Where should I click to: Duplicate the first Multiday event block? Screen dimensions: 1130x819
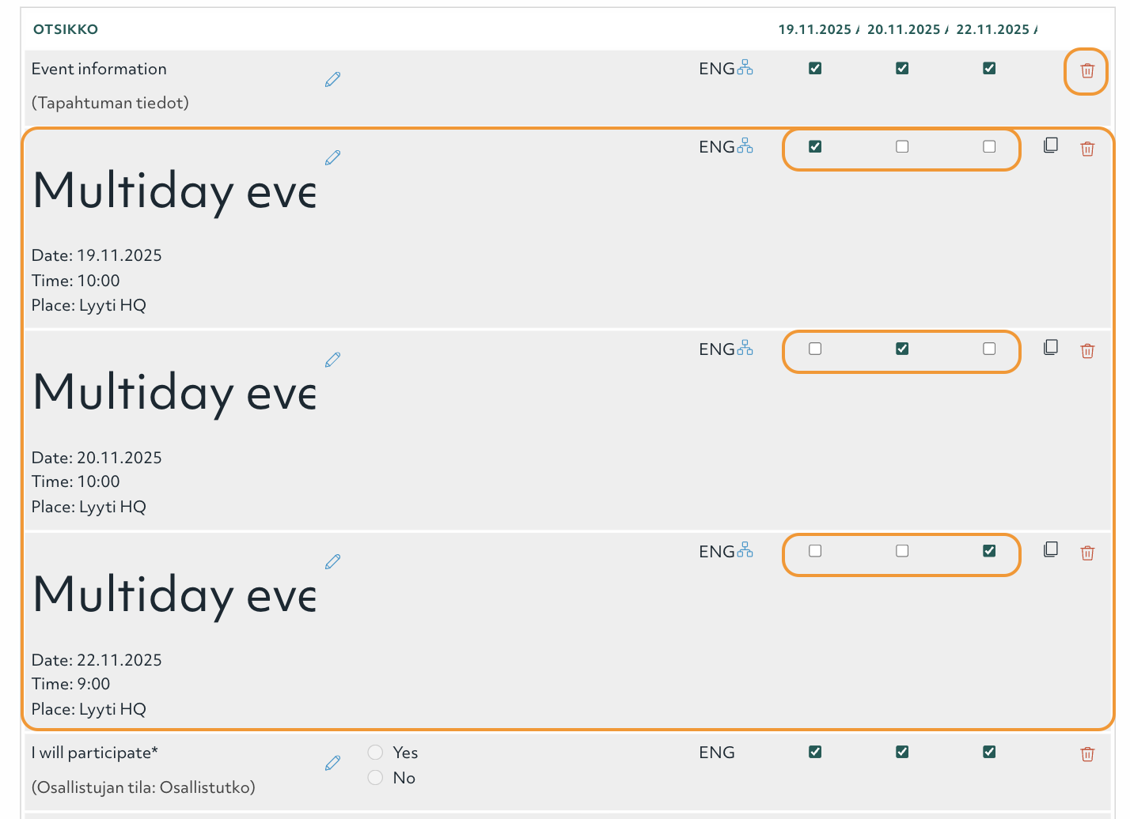pos(1051,145)
